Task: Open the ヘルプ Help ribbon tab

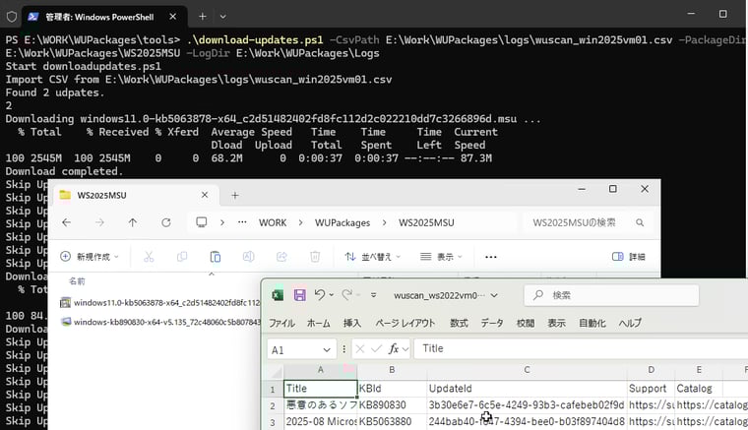Action: (630, 323)
